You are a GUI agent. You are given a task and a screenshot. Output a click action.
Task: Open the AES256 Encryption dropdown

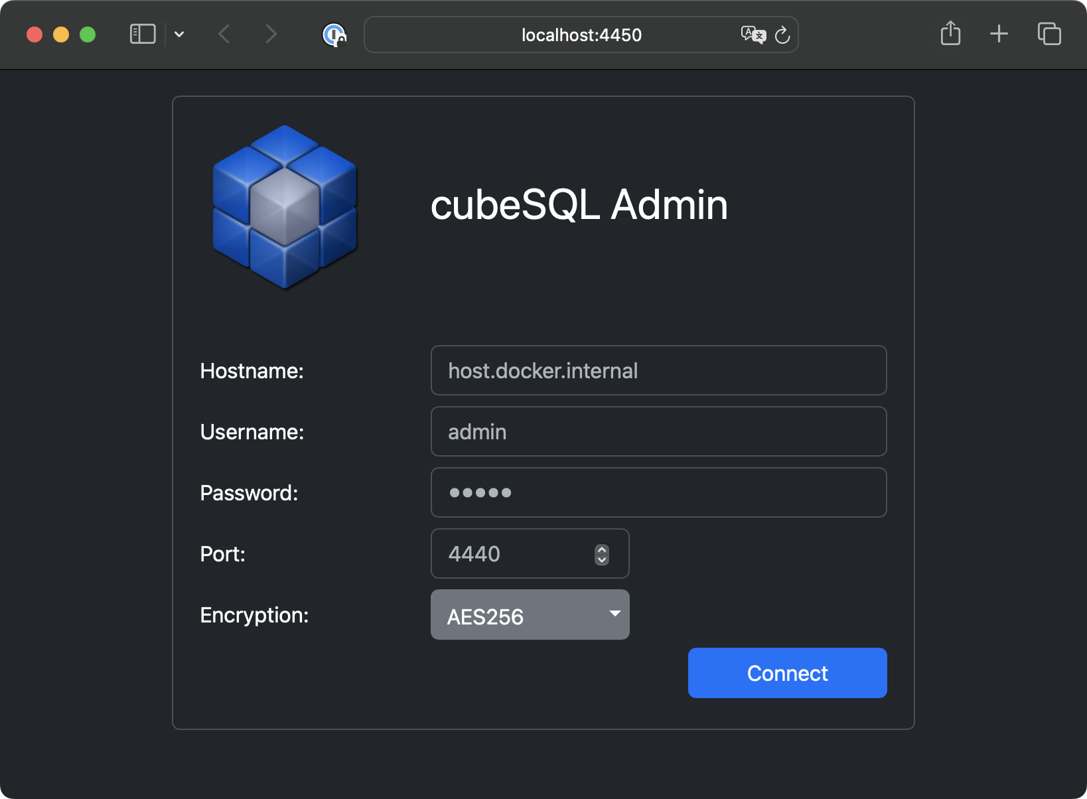pyautogui.click(x=530, y=615)
